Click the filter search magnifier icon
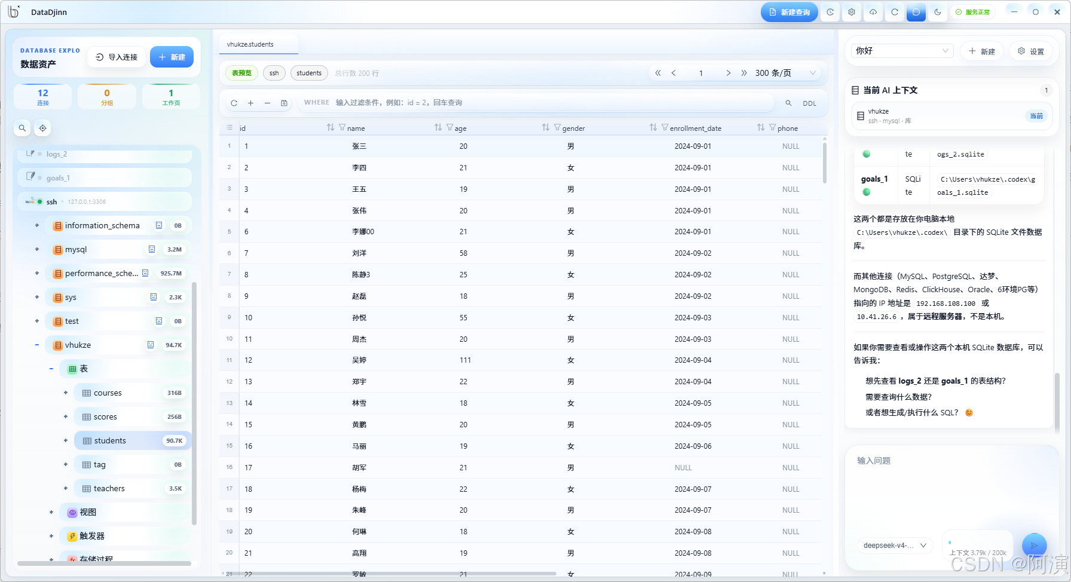The image size is (1071, 582). click(x=788, y=103)
